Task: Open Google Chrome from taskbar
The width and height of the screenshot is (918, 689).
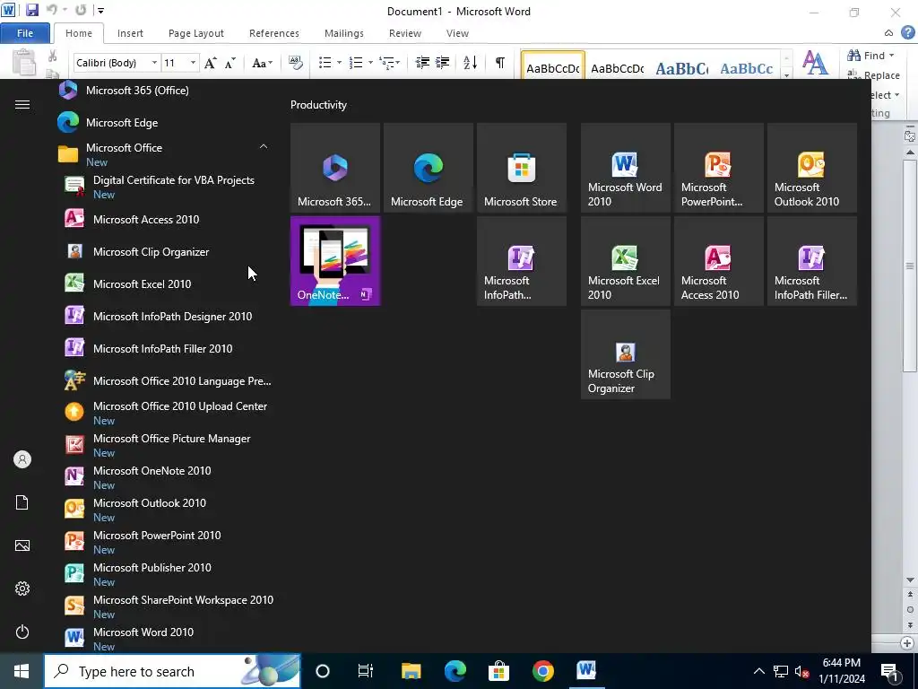Action: tap(542, 671)
